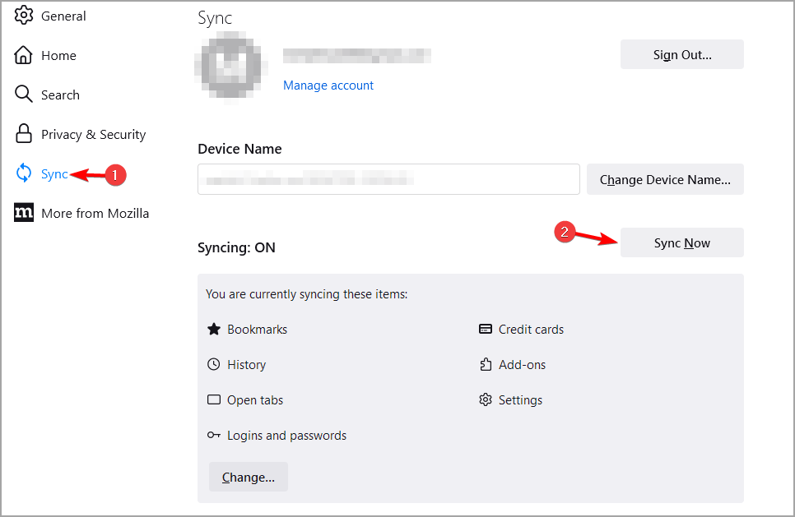Click the 'Credit cards' item text

[x=531, y=330]
